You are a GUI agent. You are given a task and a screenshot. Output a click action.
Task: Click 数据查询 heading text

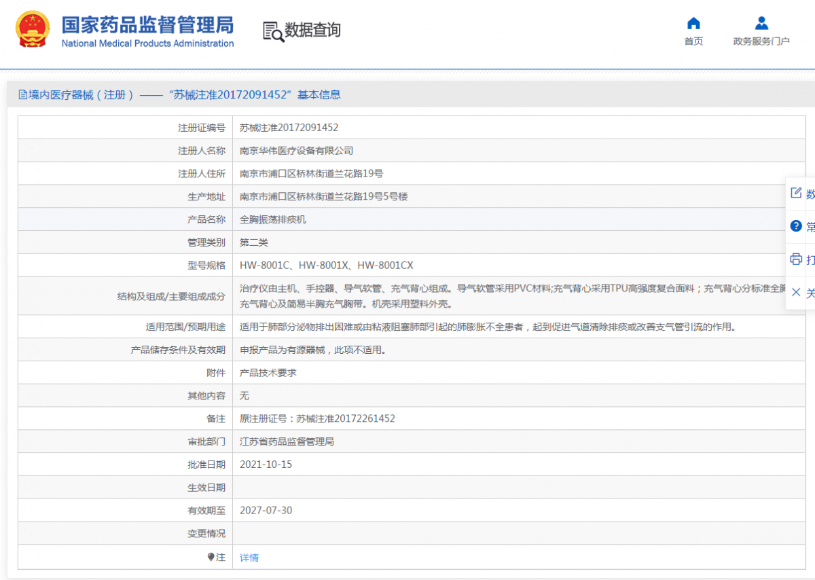(x=312, y=30)
